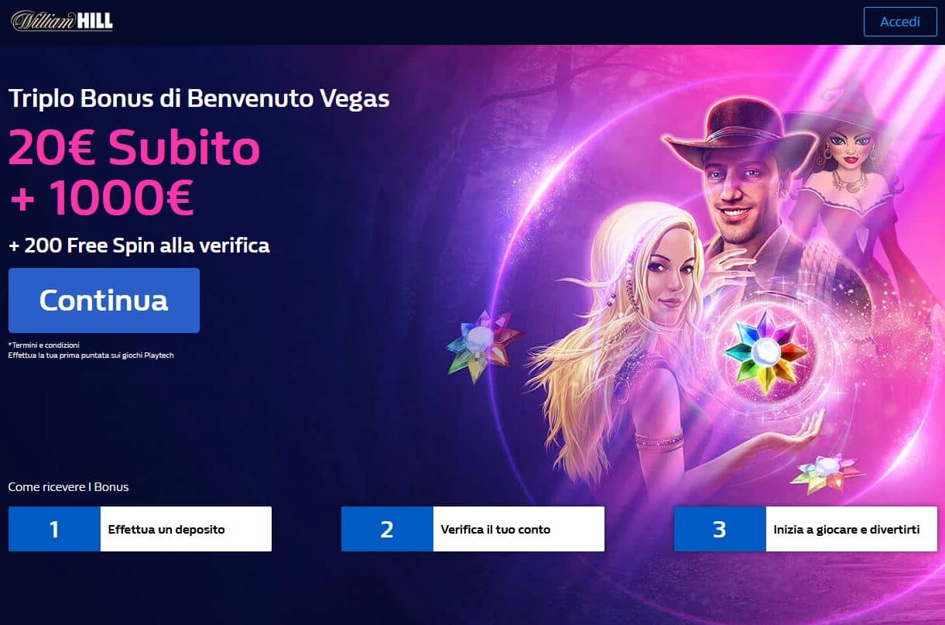945x625 pixels.
Task: Click the rainbow star gem inside the glowing orb
Action: [x=765, y=350]
